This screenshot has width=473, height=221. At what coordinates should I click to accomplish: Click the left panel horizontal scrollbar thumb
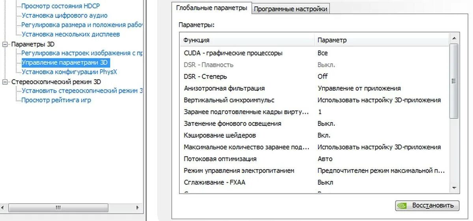[58, 207]
